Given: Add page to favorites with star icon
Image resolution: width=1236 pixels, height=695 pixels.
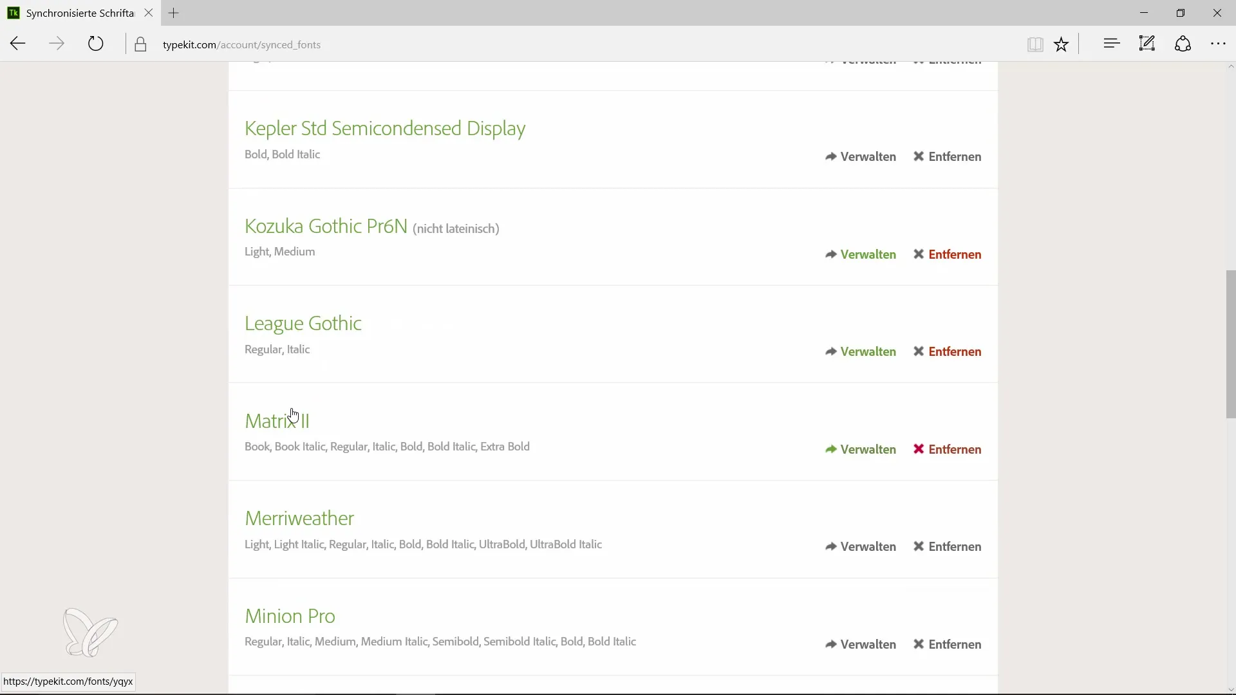Looking at the screenshot, I should 1062,44.
